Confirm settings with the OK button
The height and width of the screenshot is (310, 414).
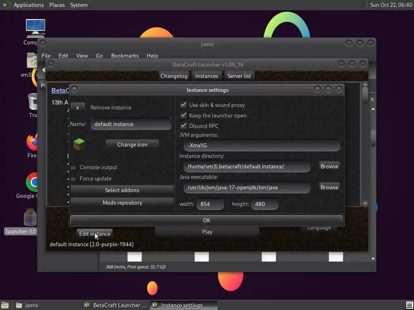pos(207,220)
